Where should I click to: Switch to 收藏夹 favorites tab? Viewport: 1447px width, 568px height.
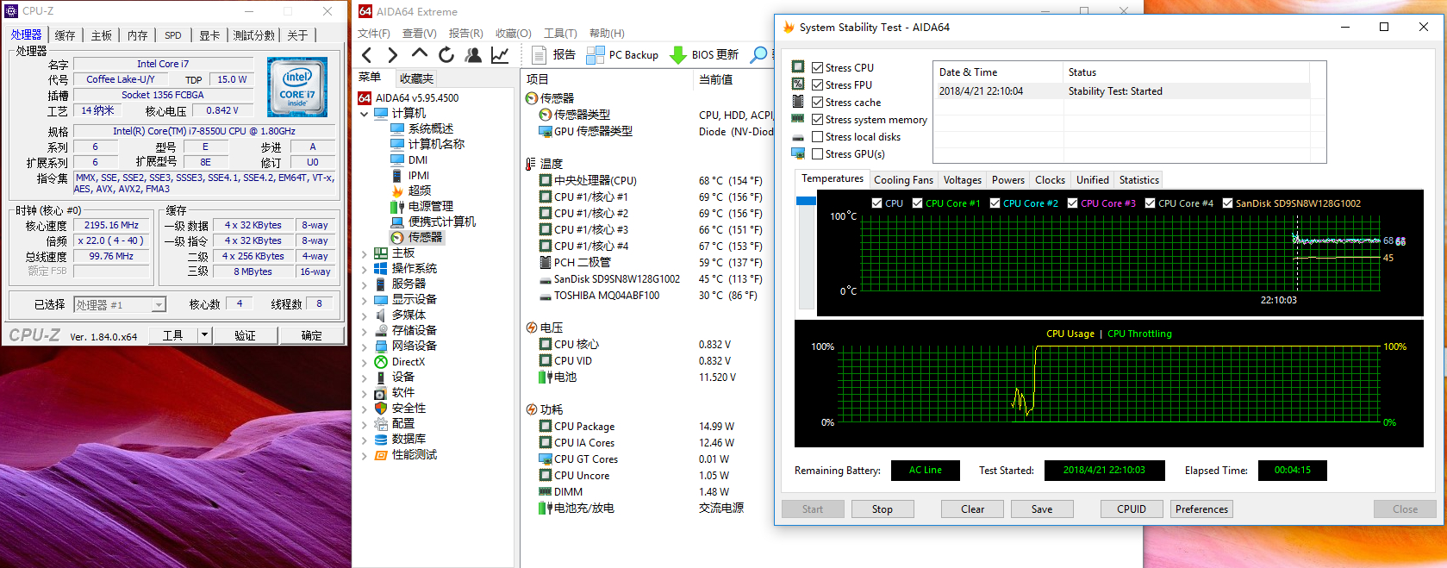pos(416,78)
